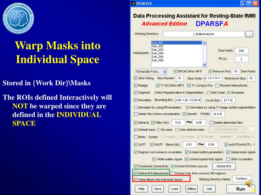261x195 pixels.
Task: Click the Load button
Action: (174, 189)
